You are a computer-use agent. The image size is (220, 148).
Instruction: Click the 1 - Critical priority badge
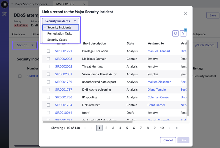(x=21, y=25)
